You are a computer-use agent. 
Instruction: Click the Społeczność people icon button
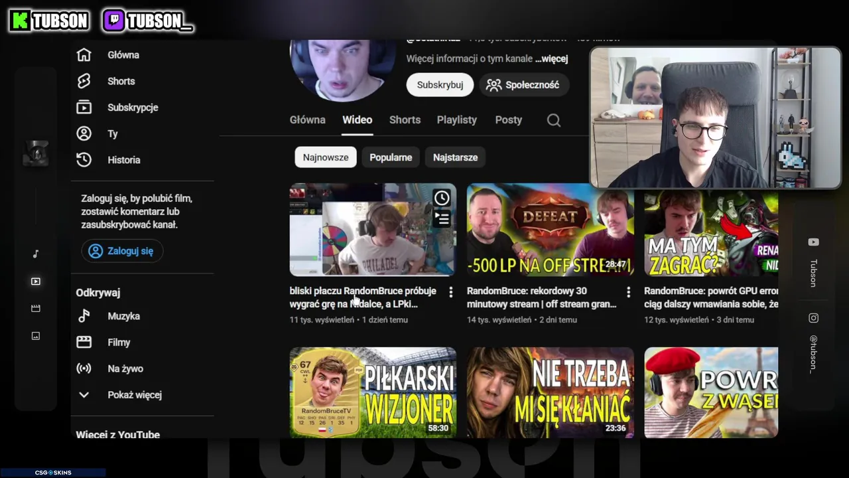[x=524, y=85]
